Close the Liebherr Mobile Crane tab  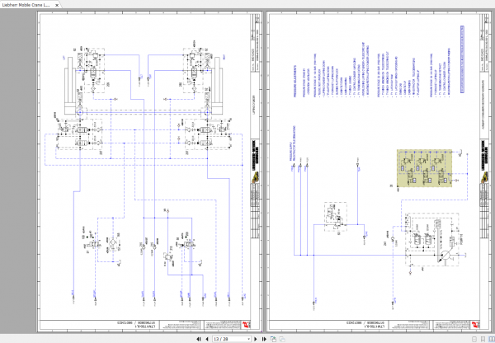point(57,5)
